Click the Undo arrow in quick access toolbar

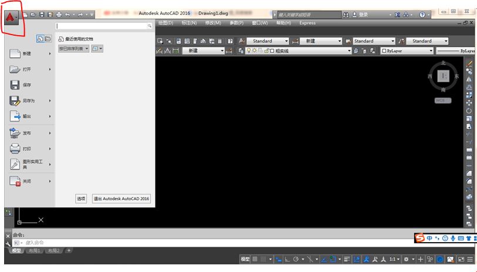click(67, 13)
